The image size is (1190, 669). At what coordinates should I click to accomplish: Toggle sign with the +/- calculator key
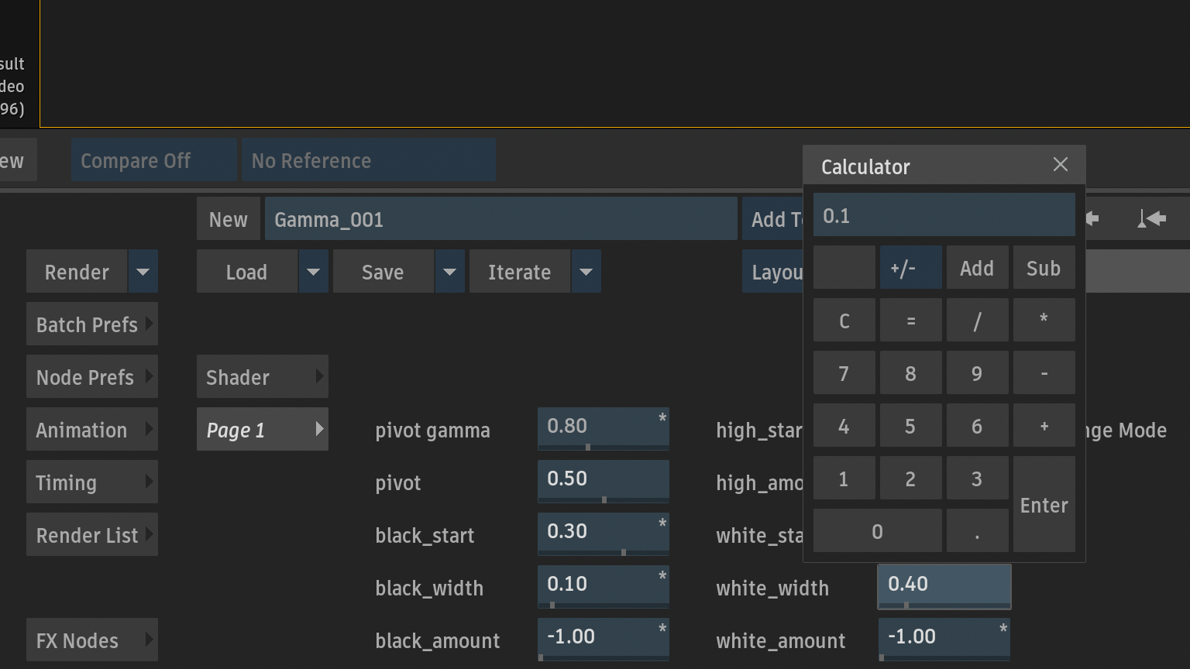(911, 268)
